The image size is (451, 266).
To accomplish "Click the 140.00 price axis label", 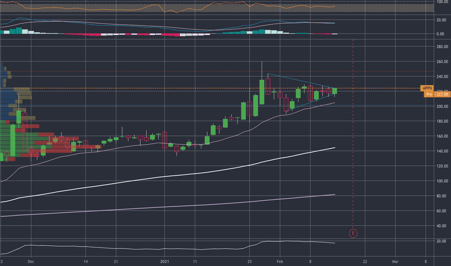I will (442, 151).
